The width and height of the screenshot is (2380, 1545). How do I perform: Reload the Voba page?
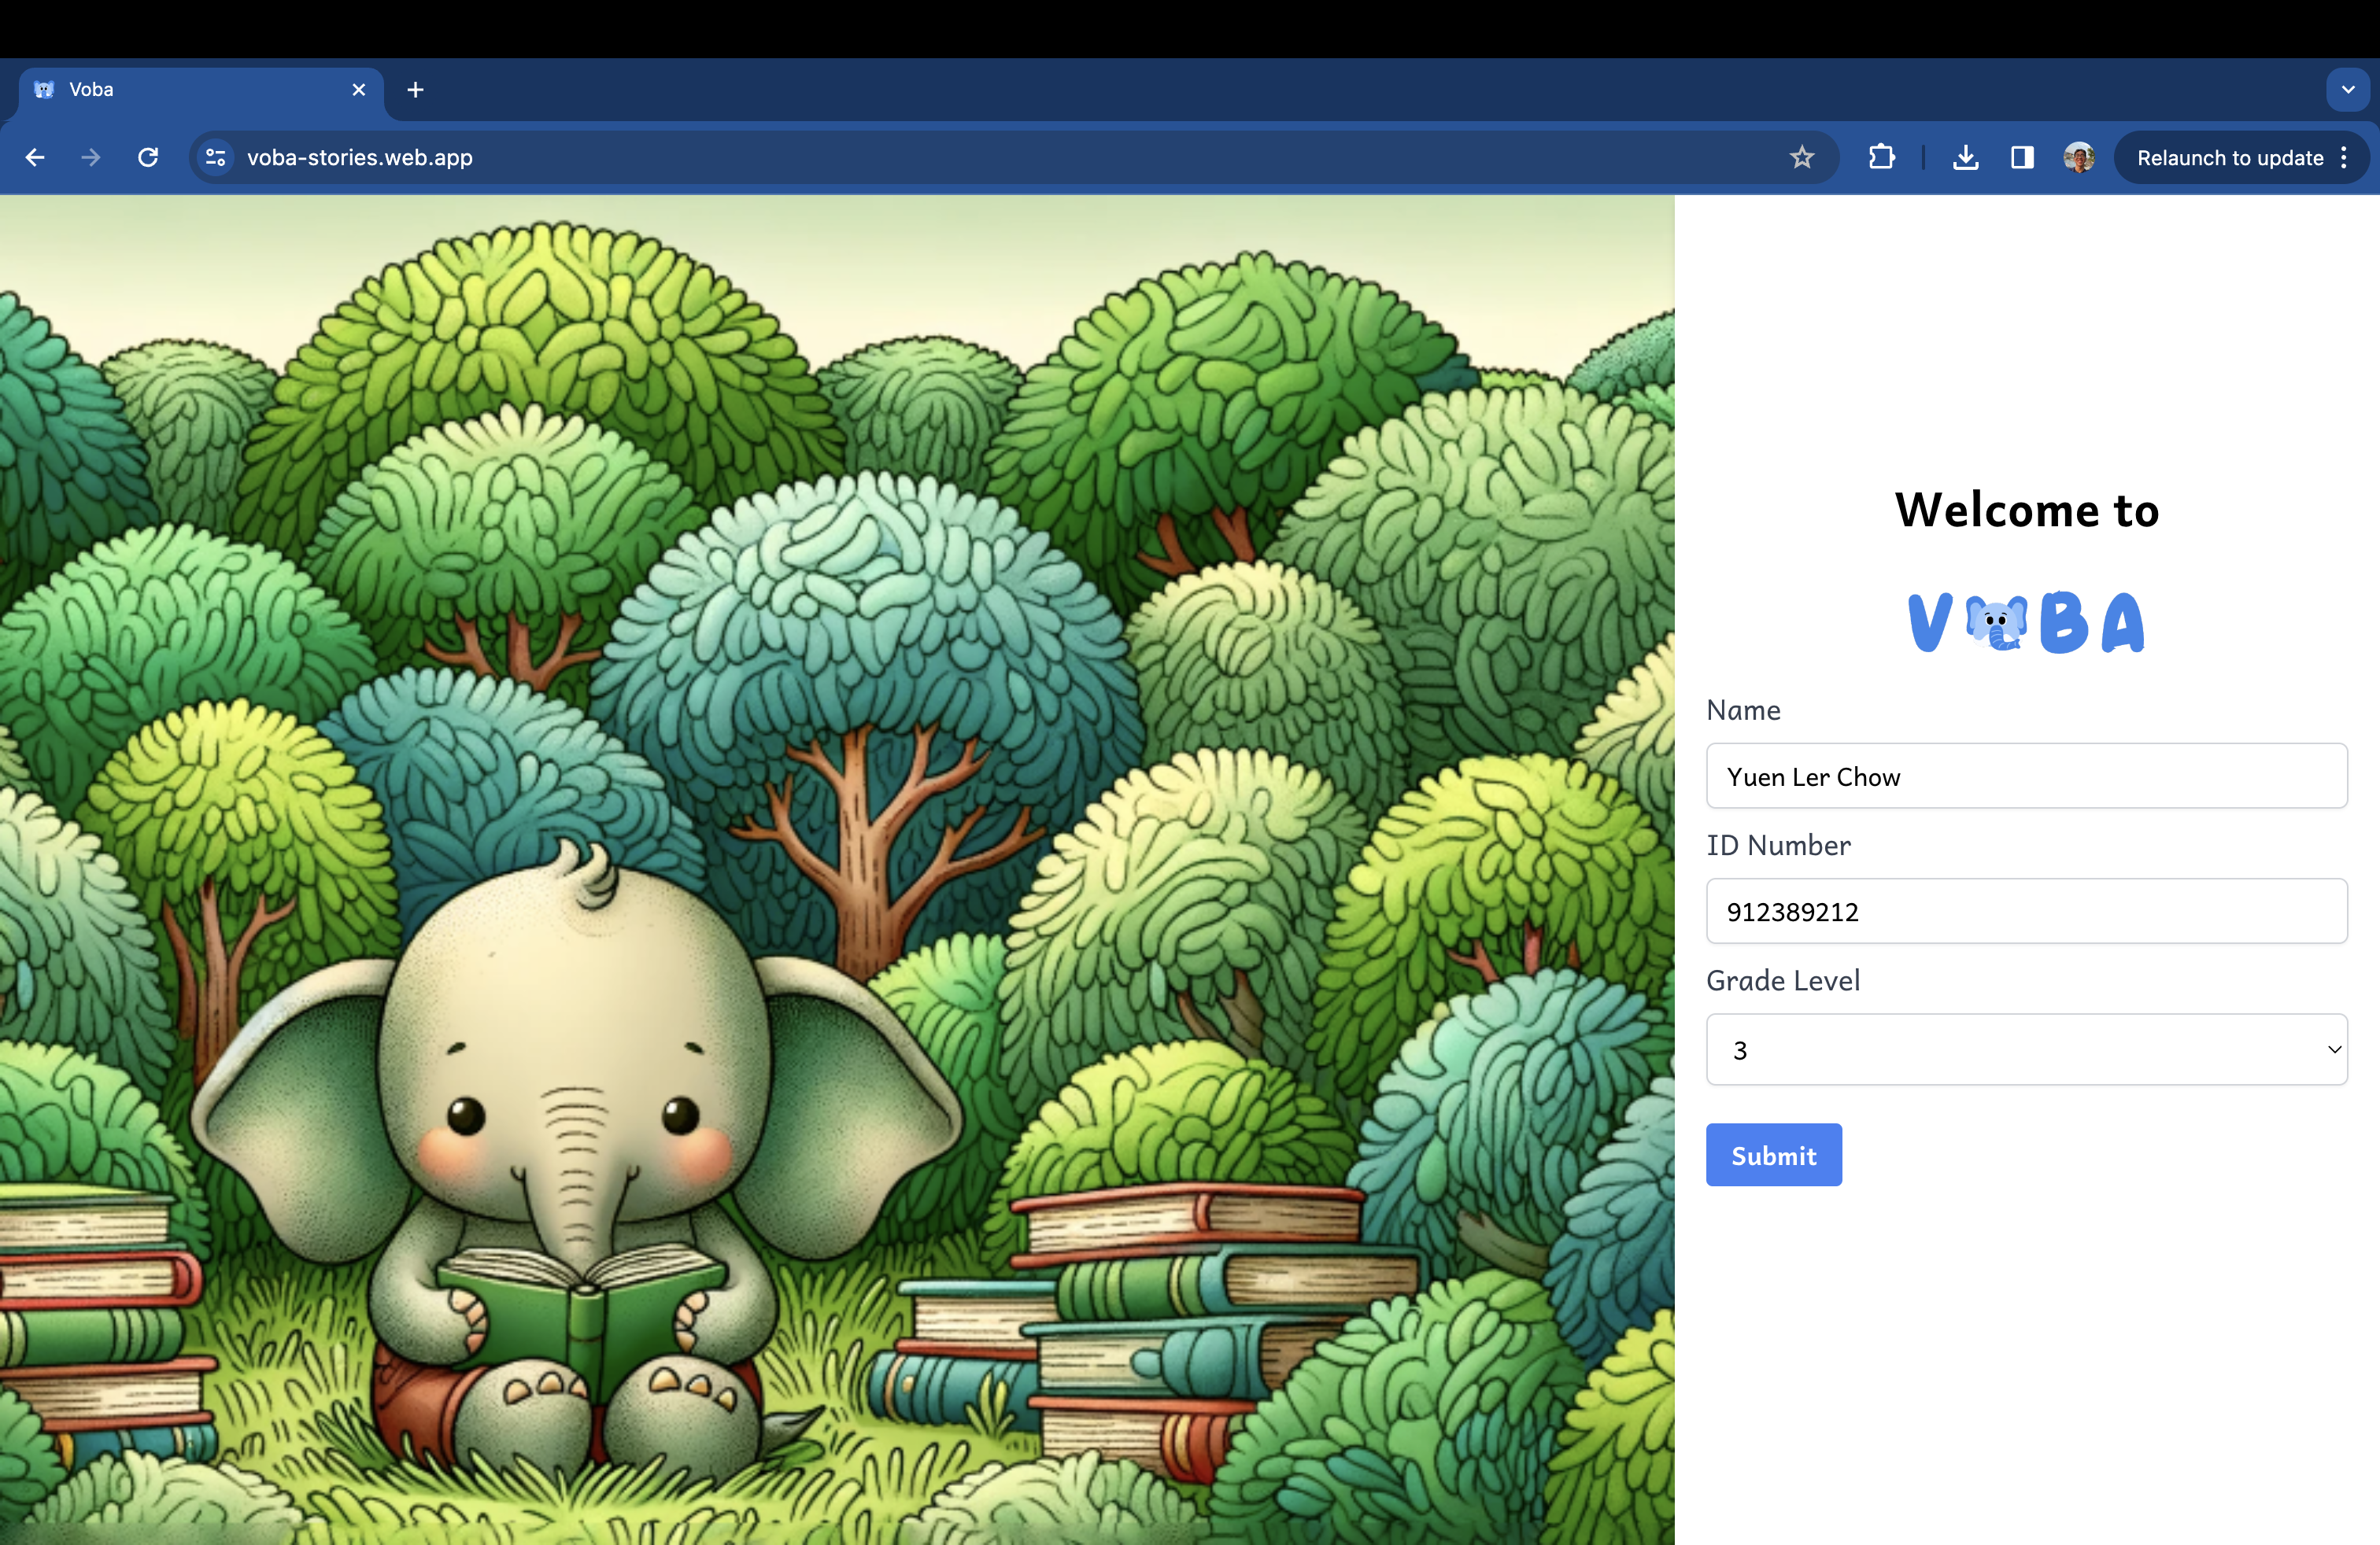pyautogui.click(x=148, y=158)
